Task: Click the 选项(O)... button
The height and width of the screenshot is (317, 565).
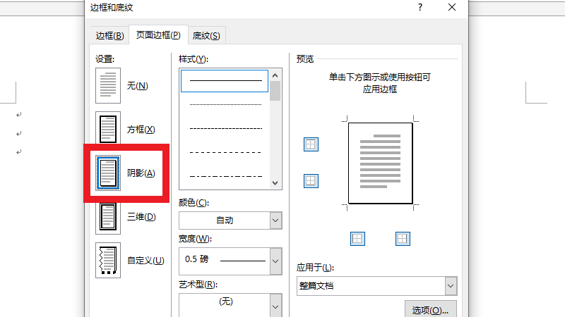Action: [430, 310]
